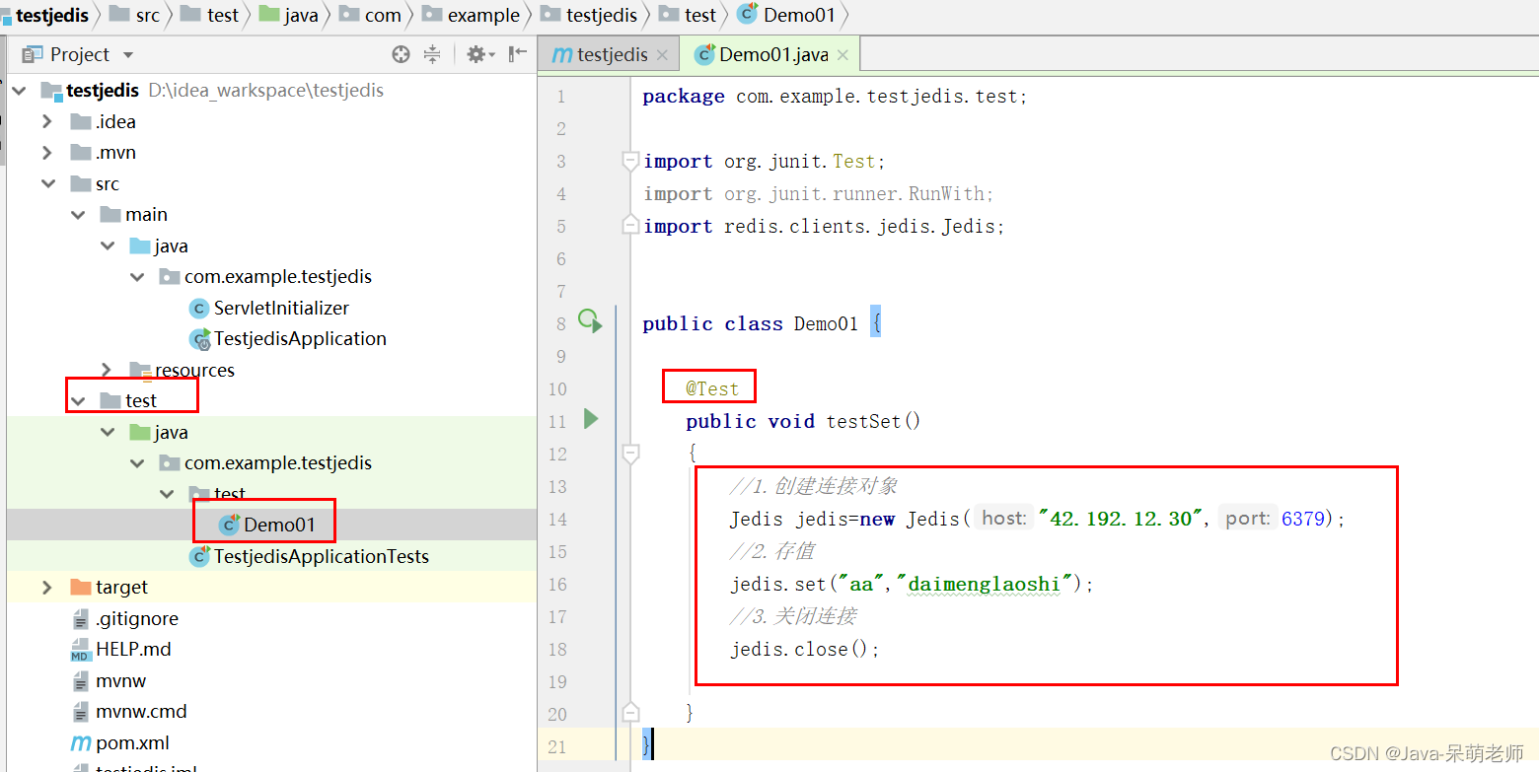The height and width of the screenshot is (772, 1539).
Task: Click the port value 6379
Action: click(x=1303, y=519)
